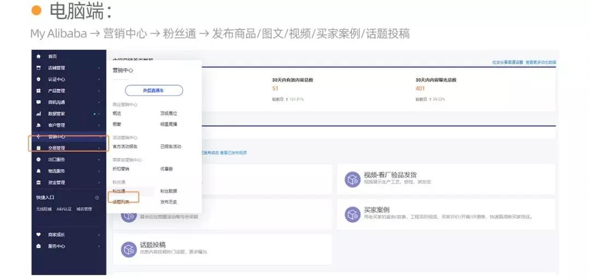Click the clipboard icon for 交易管理
The width and height of the screenshot is (590, 279).
pos(38,148)
